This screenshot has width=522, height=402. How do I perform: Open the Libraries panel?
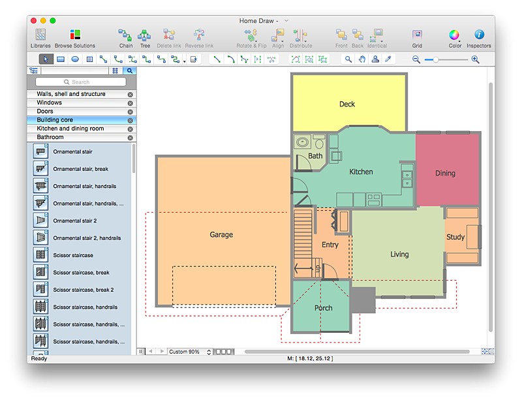click(x=40, y=36)
